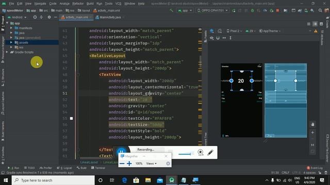Open the Android project view dropdown
This screenshot has height=185, width=330.
(17, 17)
